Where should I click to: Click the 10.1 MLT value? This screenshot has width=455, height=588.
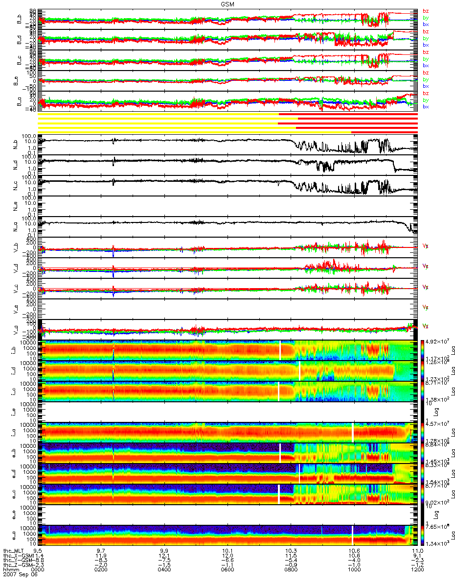coord(228,552)
